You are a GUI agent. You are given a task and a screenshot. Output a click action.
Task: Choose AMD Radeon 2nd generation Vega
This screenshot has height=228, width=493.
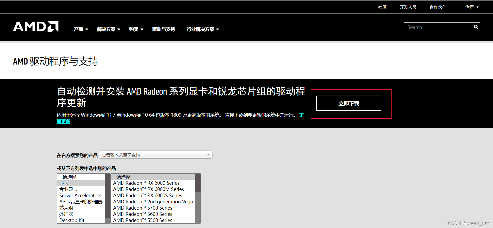(x=153, y=202)
